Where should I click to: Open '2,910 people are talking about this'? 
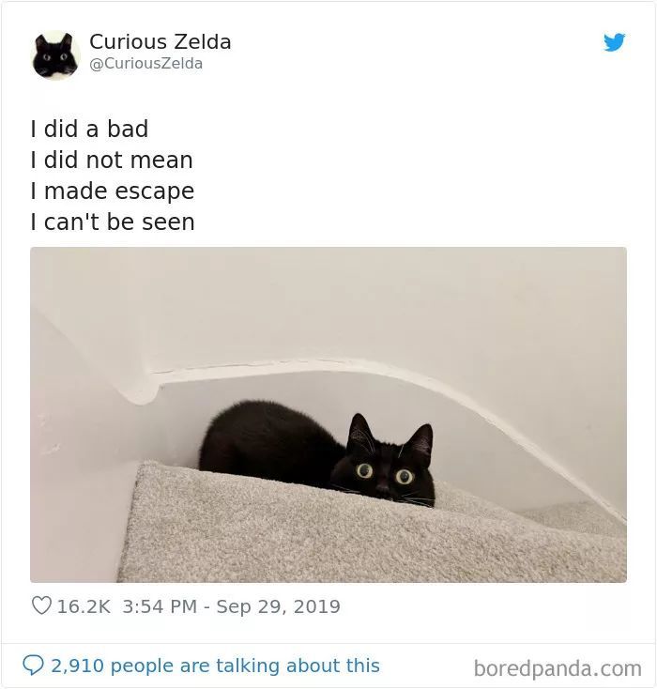[x=215, y=666]
